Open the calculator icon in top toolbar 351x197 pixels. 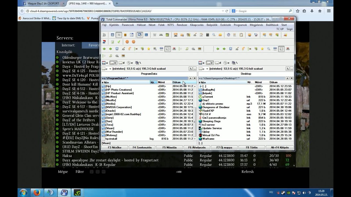[208, 35]
